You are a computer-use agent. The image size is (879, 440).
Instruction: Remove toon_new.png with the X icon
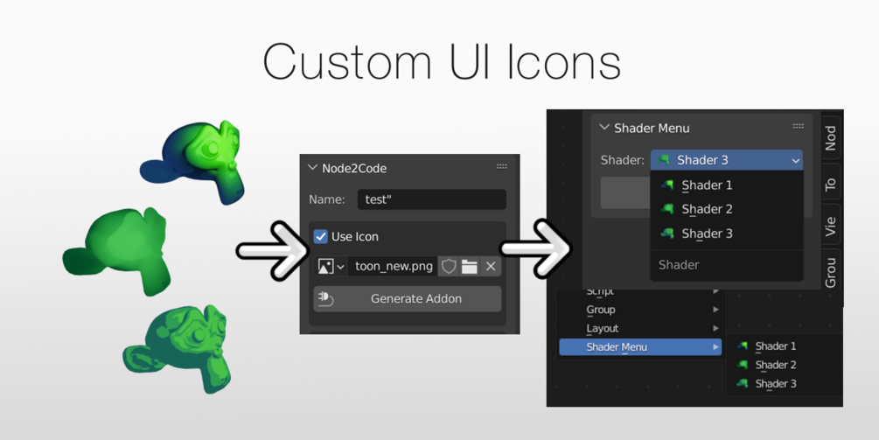tap(491, 266)
